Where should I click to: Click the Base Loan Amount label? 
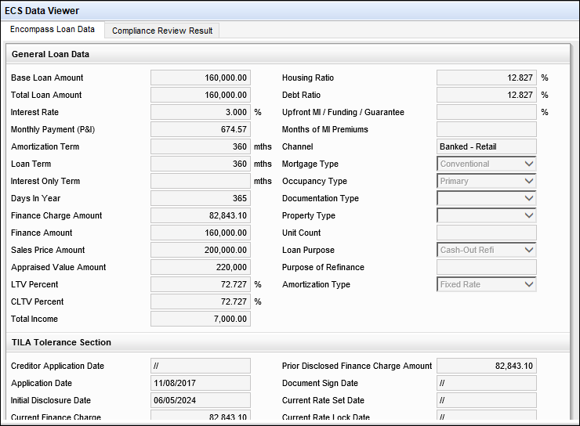click(x=47, y=78)
